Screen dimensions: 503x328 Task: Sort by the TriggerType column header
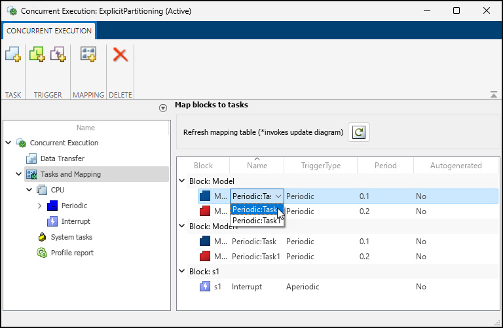coord(320,166)
